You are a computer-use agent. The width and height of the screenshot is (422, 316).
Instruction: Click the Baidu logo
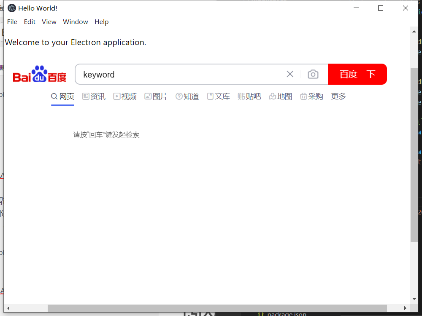[x=40, y=74]
